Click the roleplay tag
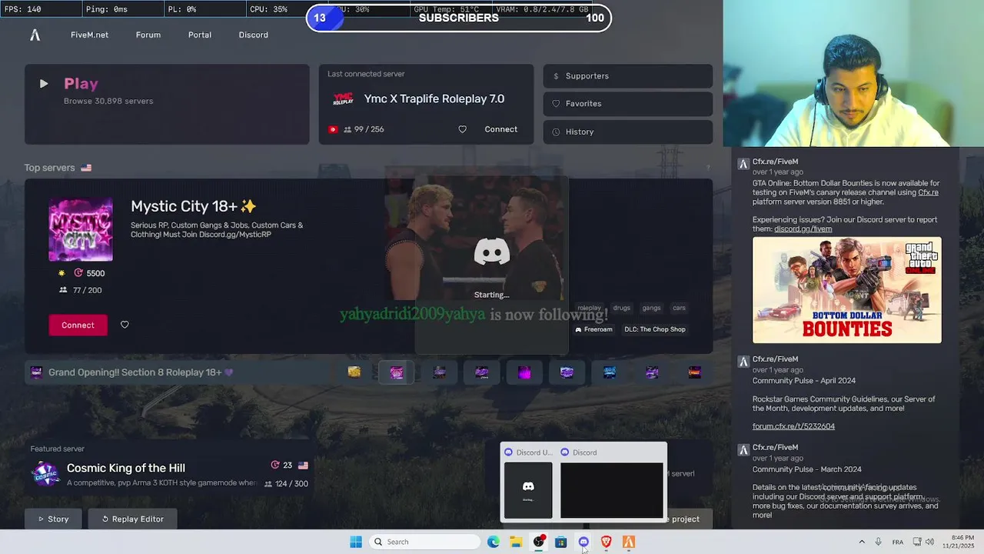Viewport: 984px width, 554px height. tap(589, 308)
